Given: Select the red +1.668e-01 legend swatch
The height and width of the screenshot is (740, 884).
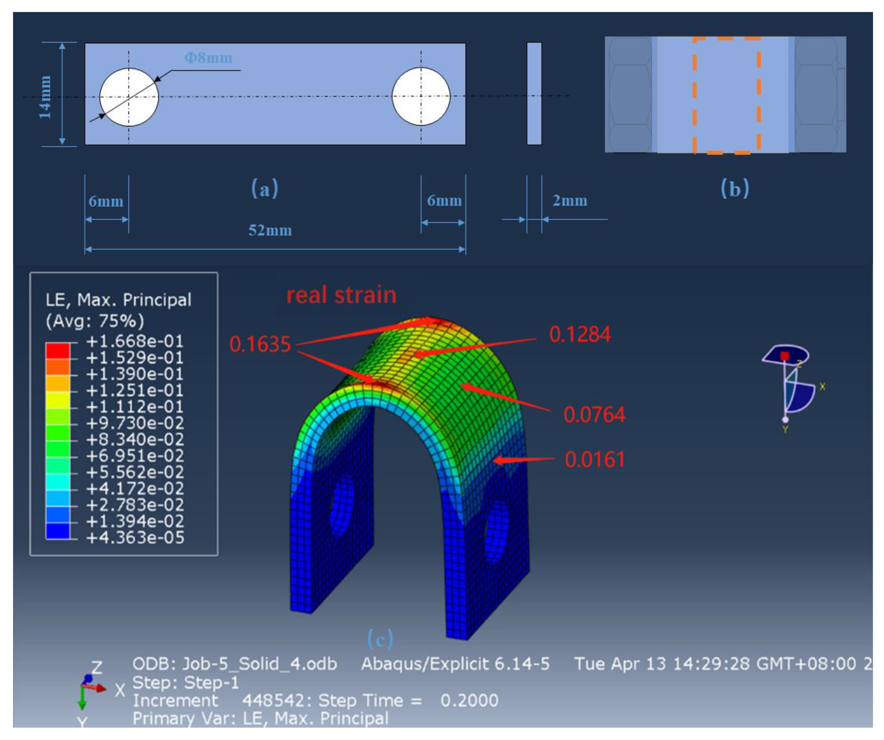Looking at the screenshot, I should click(x=58, y=351).
